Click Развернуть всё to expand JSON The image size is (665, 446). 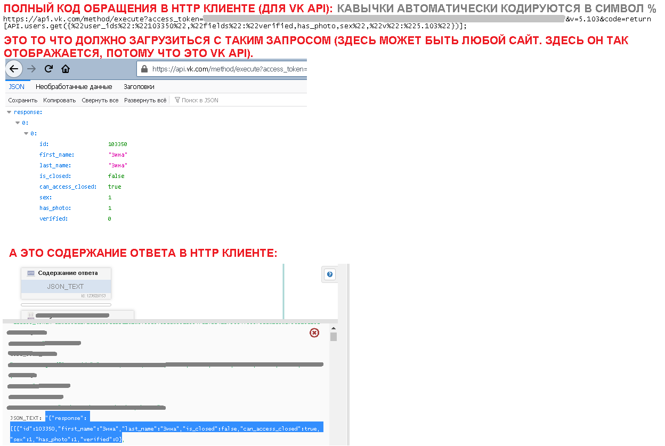[x=145, y=100]
